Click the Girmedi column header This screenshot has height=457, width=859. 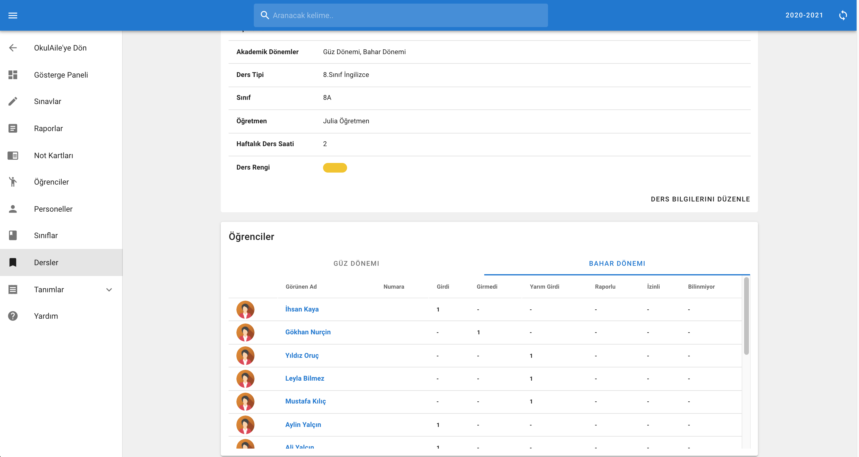(487, 287)
